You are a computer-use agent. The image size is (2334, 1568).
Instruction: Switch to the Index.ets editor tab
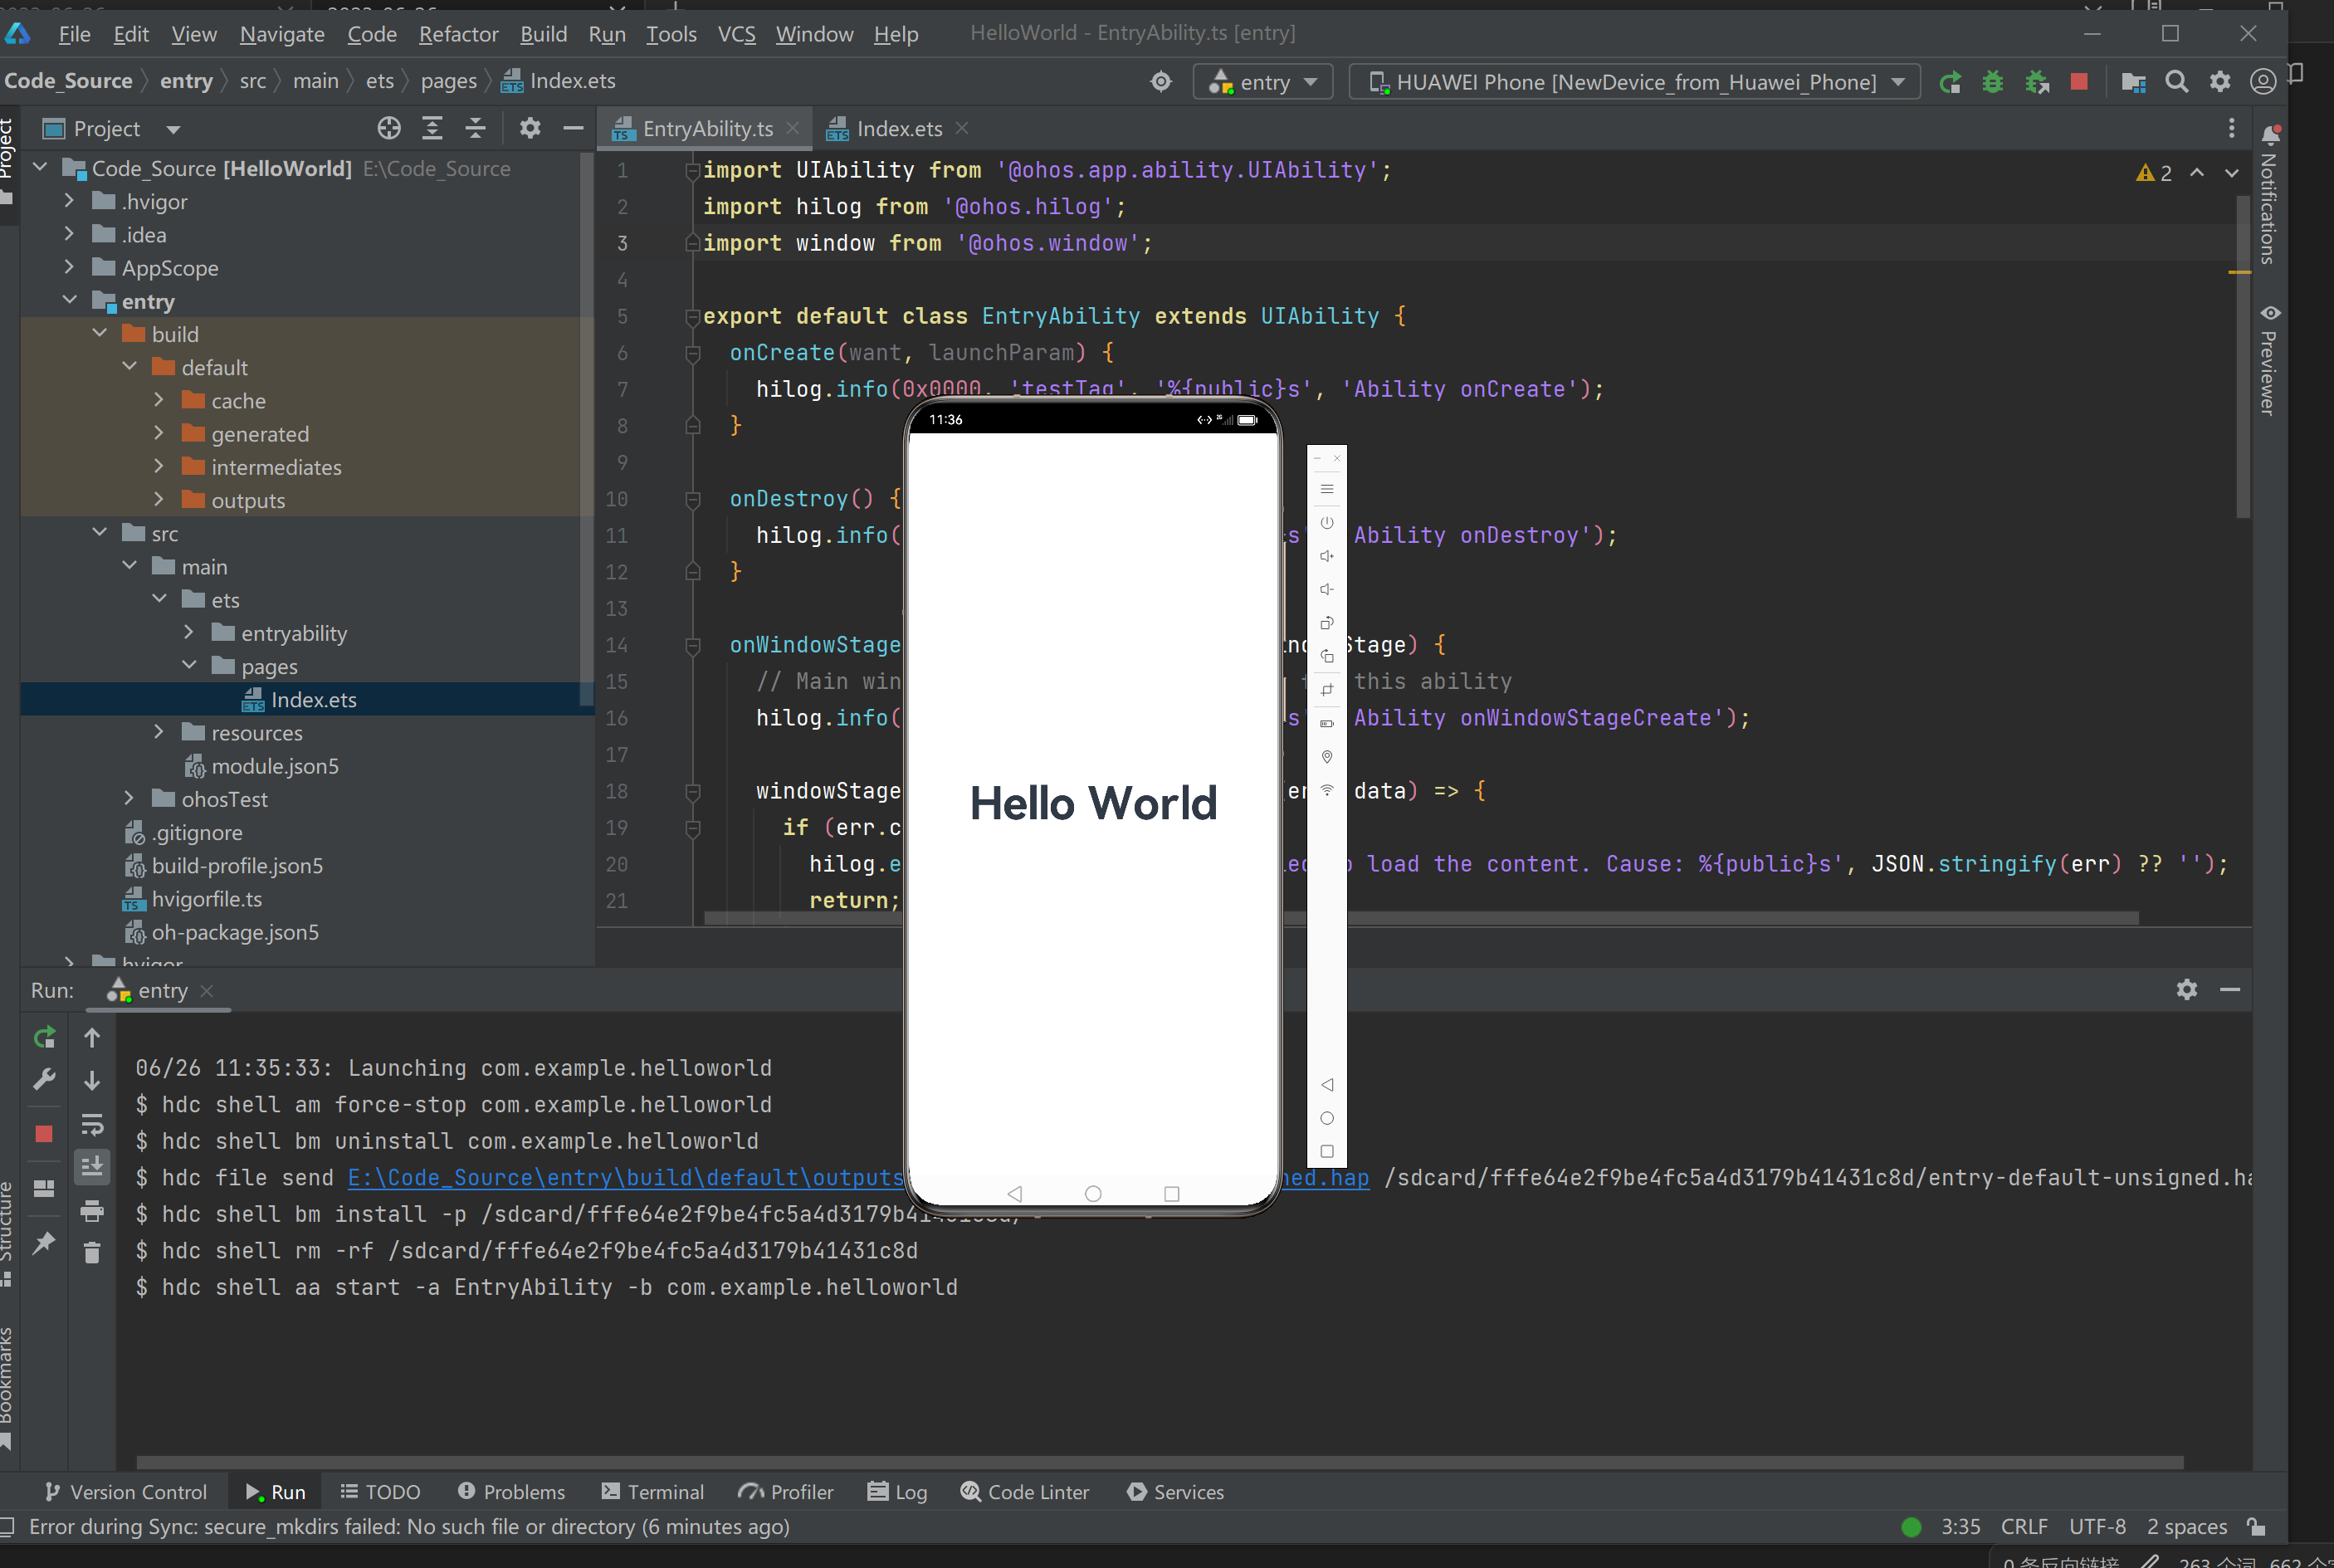pyautogui.click(x=897, y=129)
